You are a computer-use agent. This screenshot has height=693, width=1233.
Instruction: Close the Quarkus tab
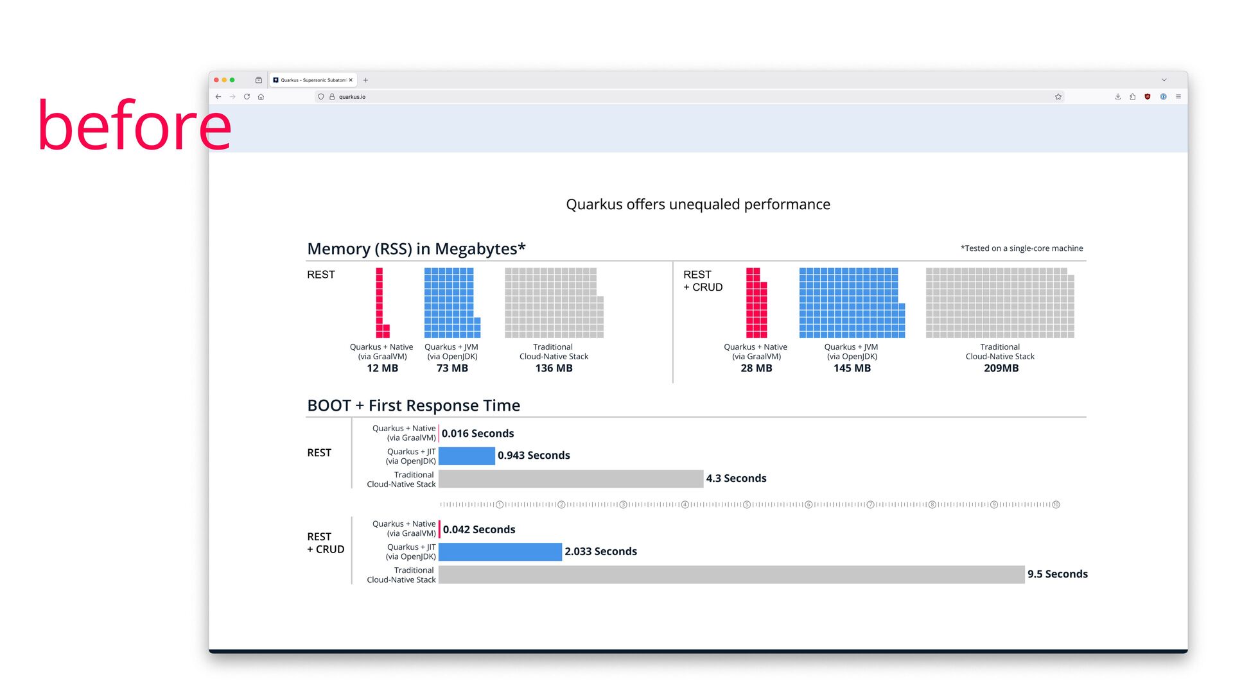[x=351, y=80]
